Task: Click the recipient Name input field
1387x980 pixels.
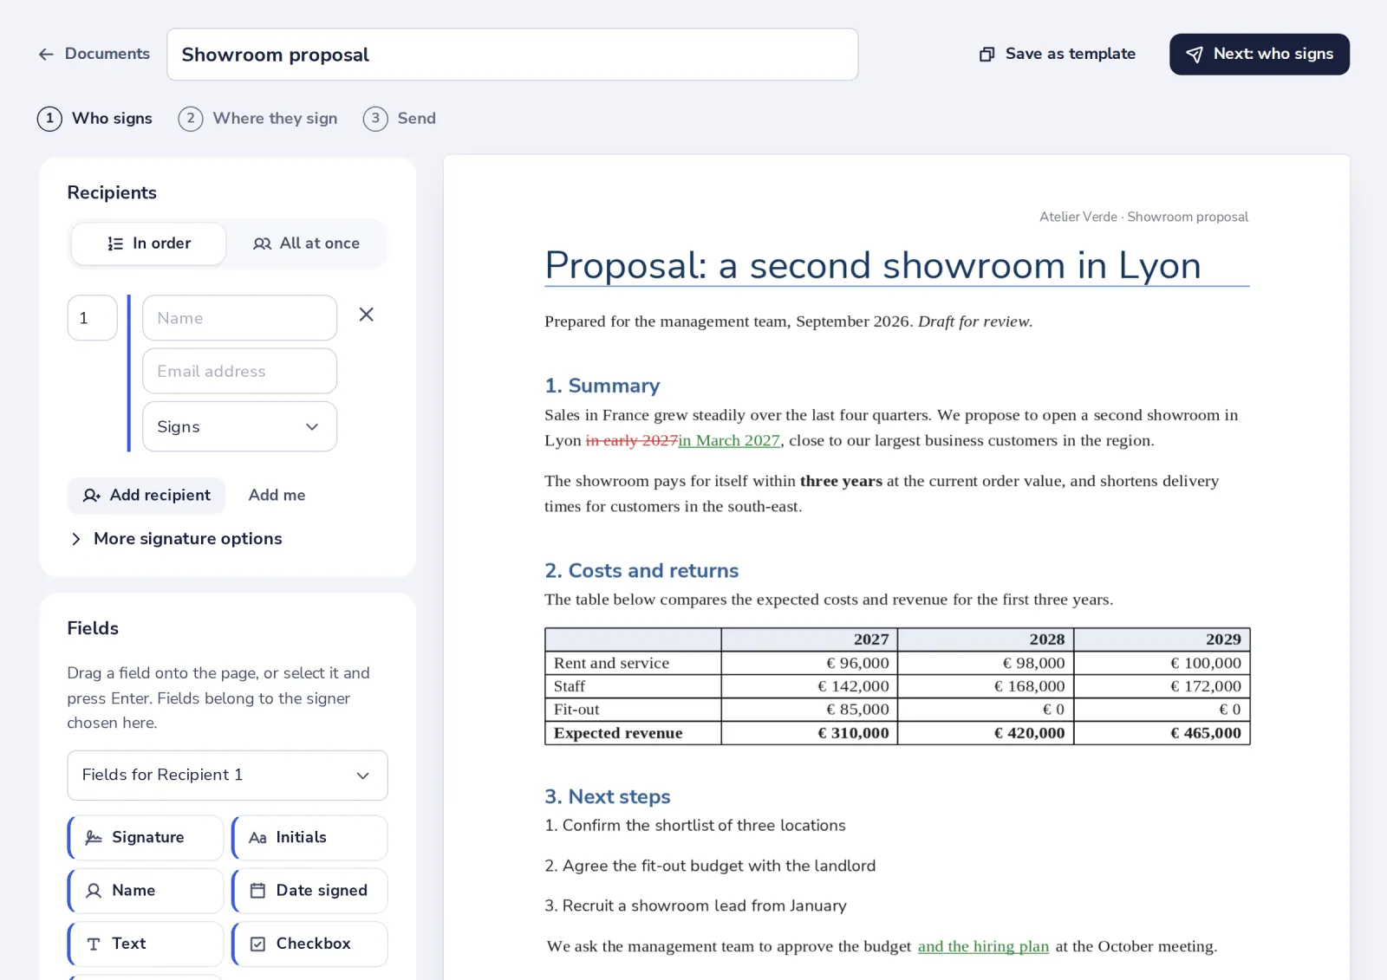Action: [239, 318]
